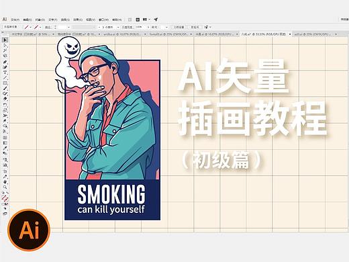Click the Document Setup button in control bar
Screen dimensions: 349x262
tap(179, 27)
